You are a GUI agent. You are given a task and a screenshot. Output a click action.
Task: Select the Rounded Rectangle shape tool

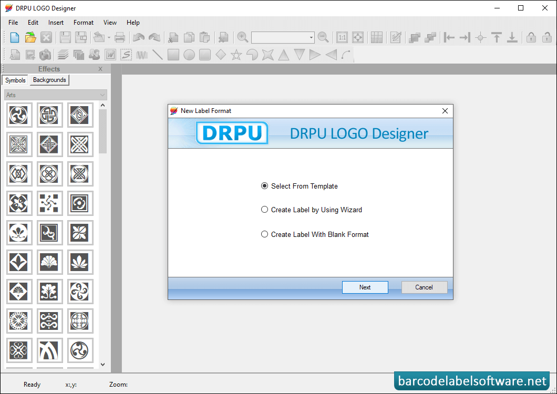click(x=205, y=55)
